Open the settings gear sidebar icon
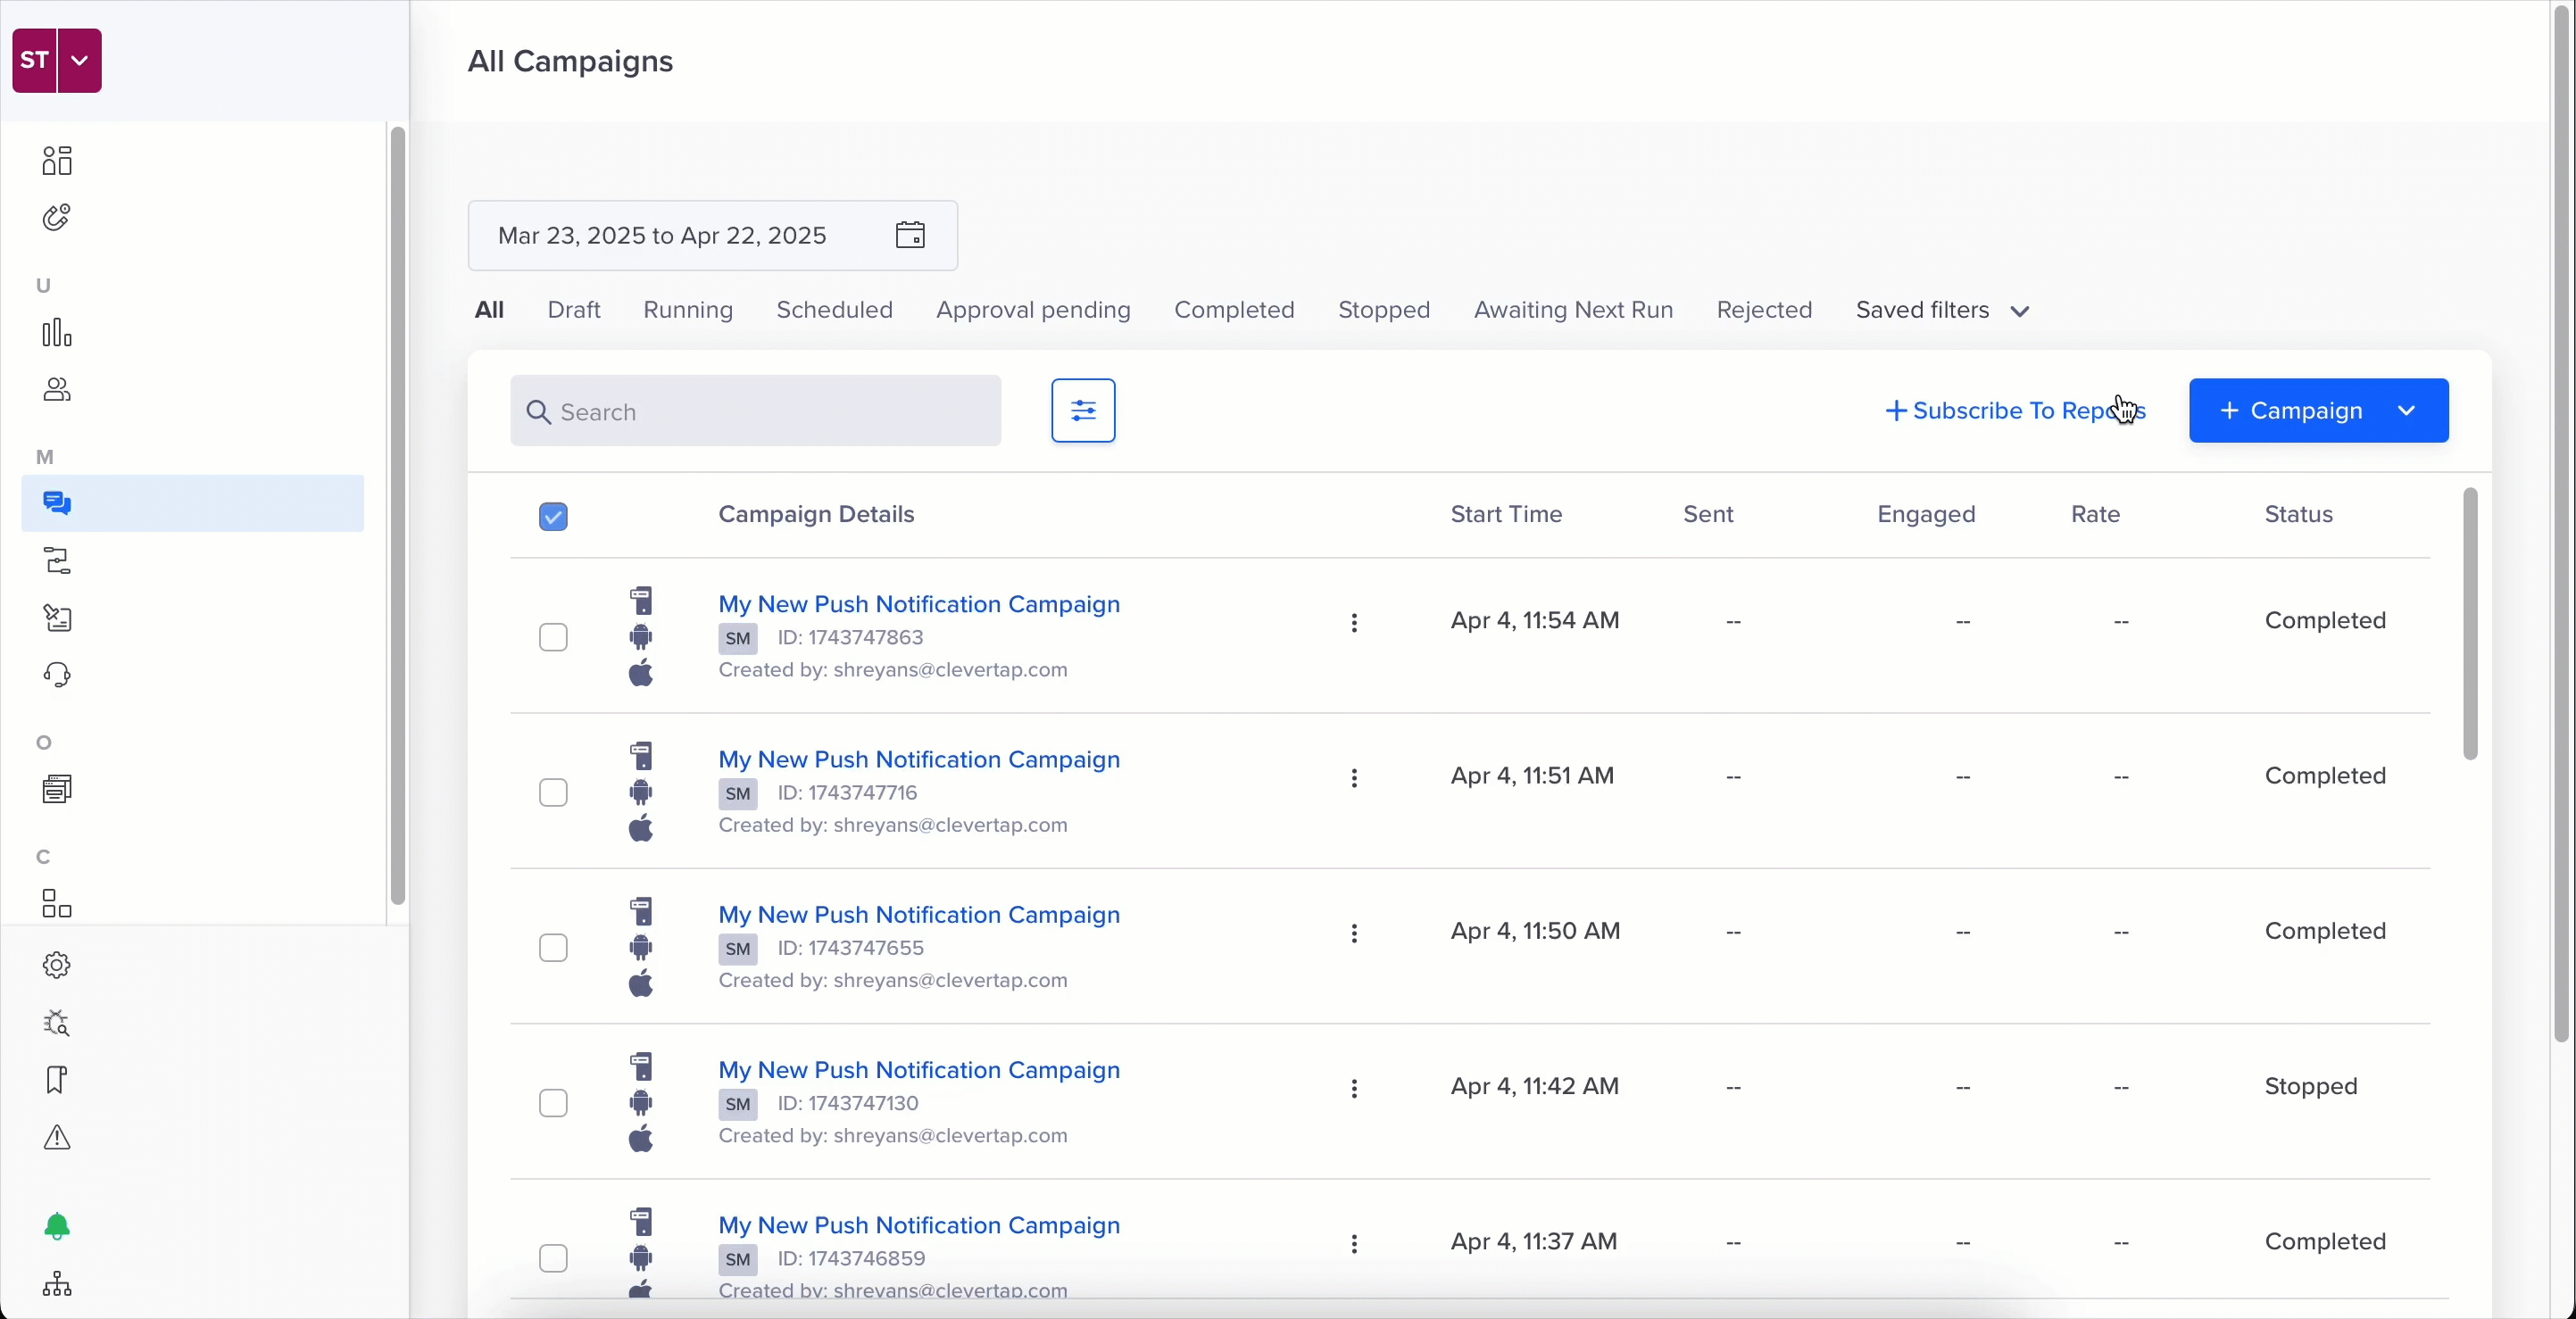Screen dimensions: 2576x1319 pyautogui.click(x=57, y=965)
